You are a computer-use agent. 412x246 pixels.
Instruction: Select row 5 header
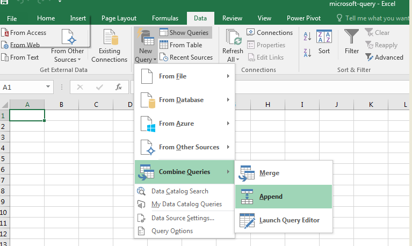4,159
